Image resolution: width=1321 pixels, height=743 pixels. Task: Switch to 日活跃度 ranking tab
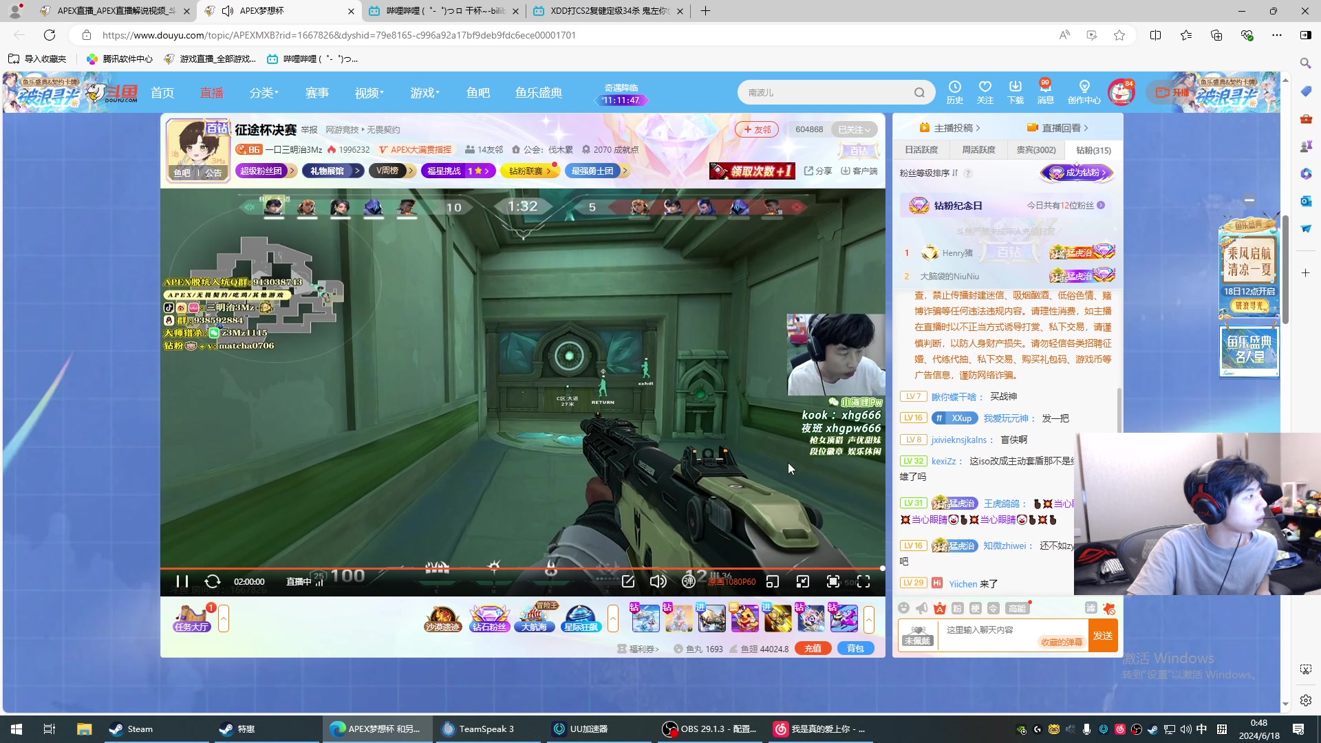point(921,150)
